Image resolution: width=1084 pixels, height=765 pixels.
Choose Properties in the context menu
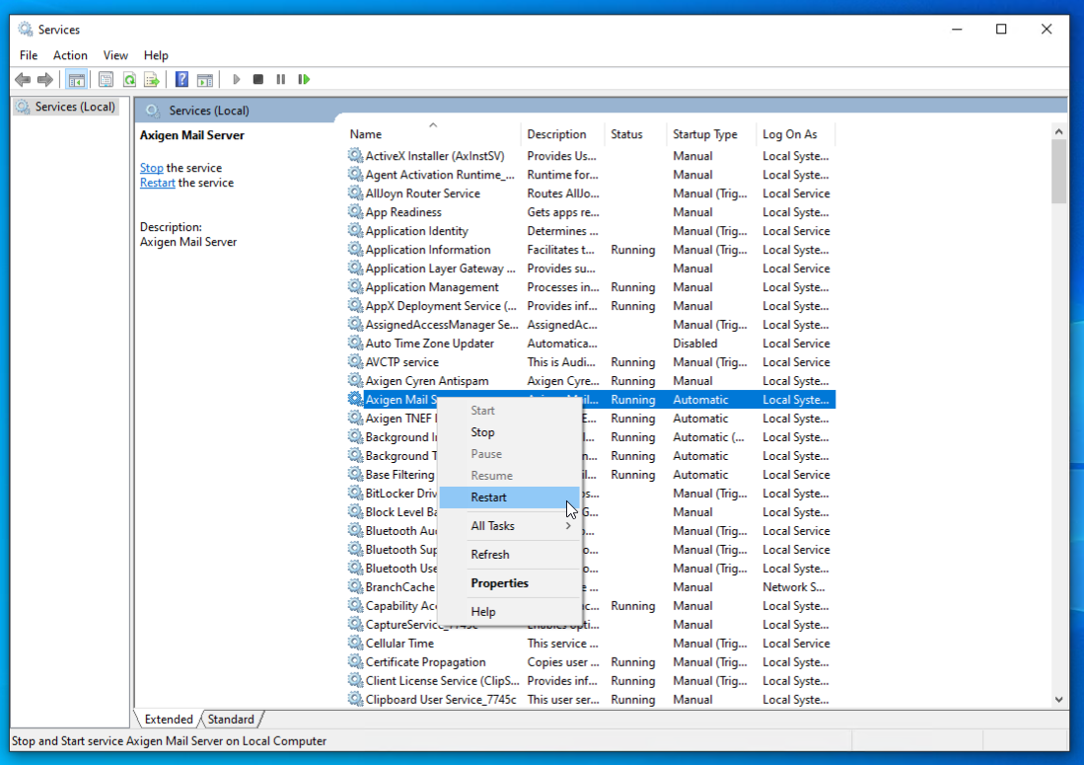pyautogui.click(x=509, y=583)
